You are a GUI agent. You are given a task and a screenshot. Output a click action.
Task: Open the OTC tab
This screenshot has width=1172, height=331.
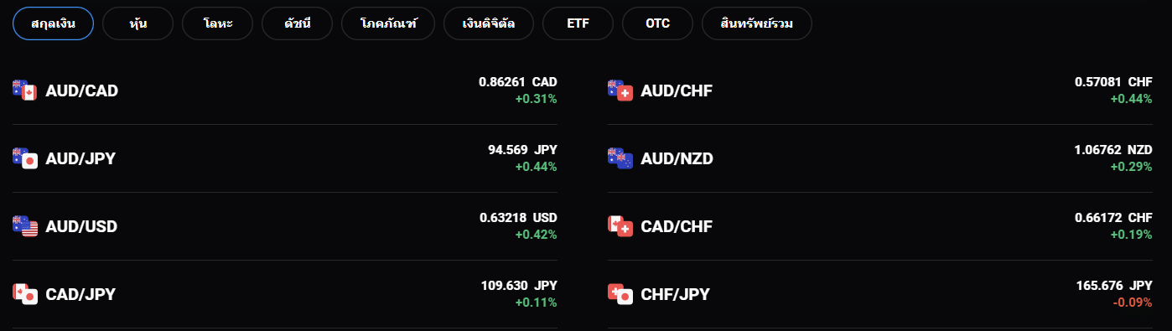[x=657, y=23]
